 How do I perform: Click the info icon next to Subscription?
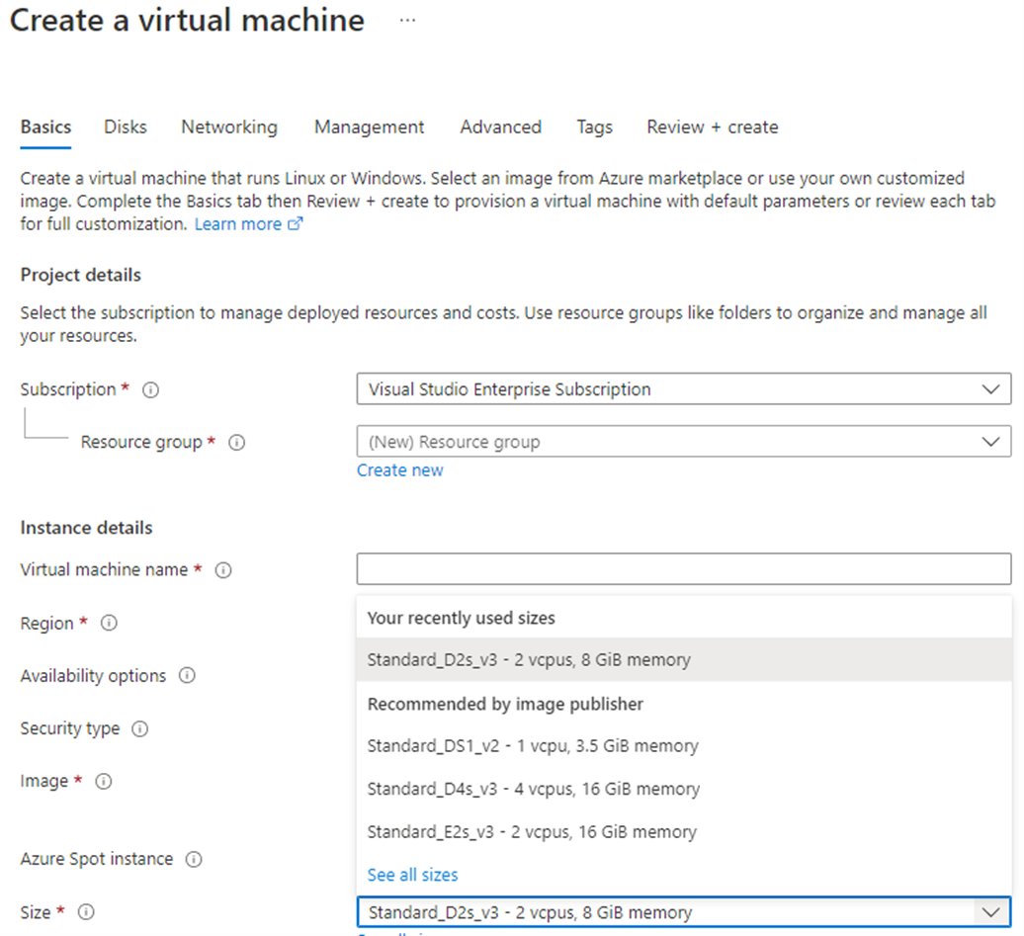pyautogui.click(x=150, y=390)
